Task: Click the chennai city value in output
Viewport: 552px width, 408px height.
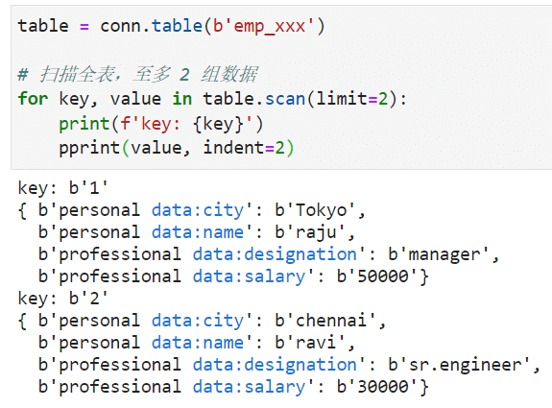Action: click(325, 321)
